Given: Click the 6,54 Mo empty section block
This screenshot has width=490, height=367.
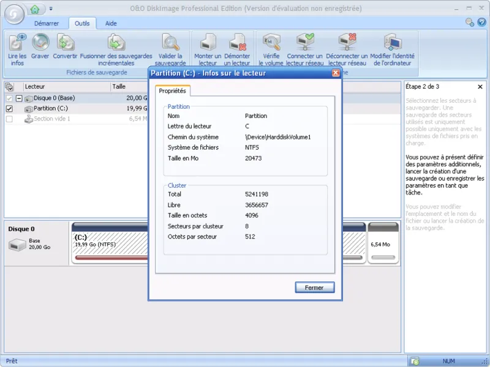Looking at the screenshot, I should coord(383,243).
